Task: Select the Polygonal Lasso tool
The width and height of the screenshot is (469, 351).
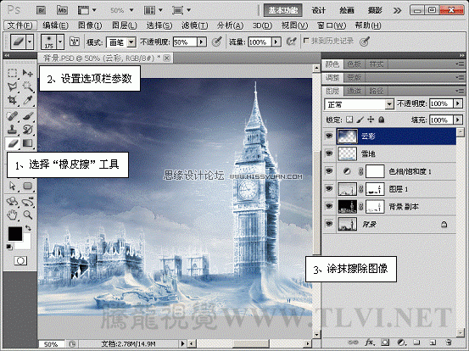Action: coord(12,86)
